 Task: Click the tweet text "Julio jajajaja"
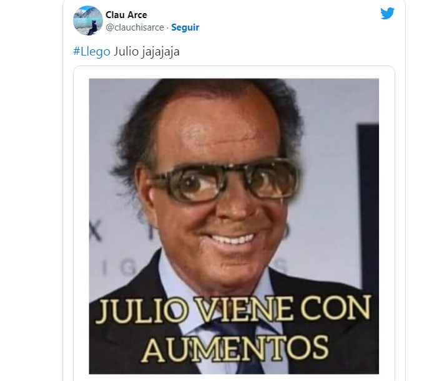147,52
